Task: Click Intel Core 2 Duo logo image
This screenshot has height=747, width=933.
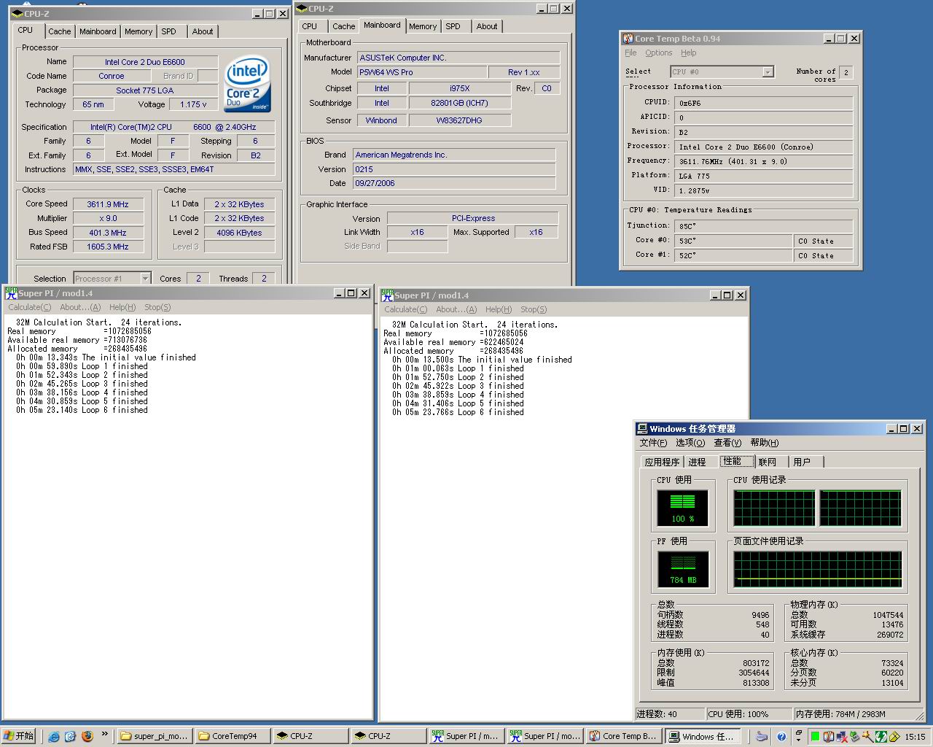Action: [247, 84]
